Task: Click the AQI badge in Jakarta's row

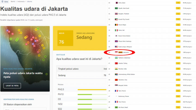Action: point(178,52)
